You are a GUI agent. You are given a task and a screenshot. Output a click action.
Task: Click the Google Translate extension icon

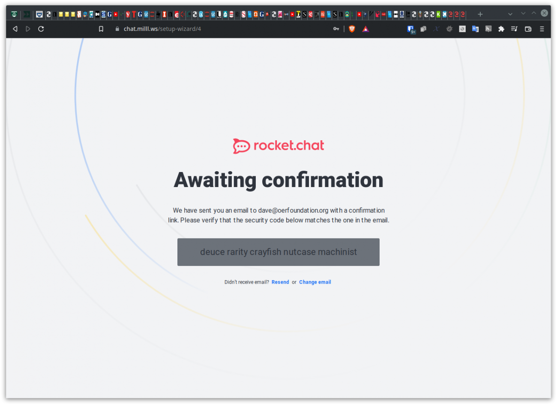click(x=475, y=29)
